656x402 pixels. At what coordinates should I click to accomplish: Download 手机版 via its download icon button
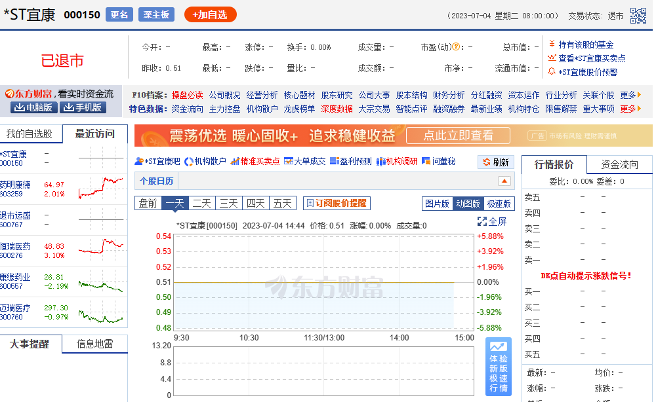click(83, 107)
